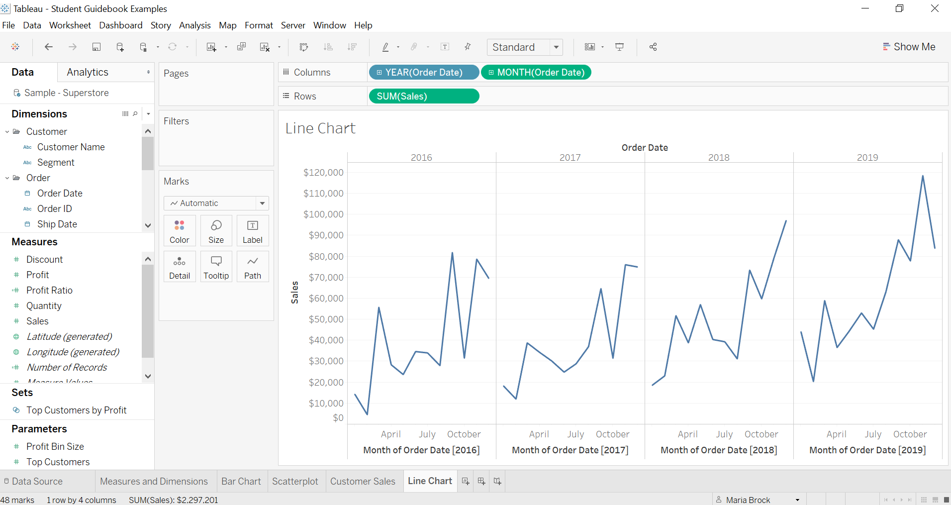Viewport: 951px width, 505px height.
Task: Select the Color shelf on the Marks card
Action: pyautogui.click(x=179, y=230)
